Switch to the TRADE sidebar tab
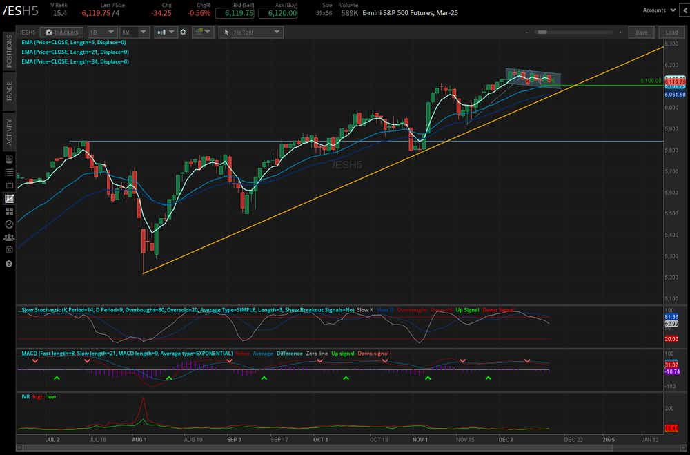Viewport: 690px width, 455px height. point(9,88)
